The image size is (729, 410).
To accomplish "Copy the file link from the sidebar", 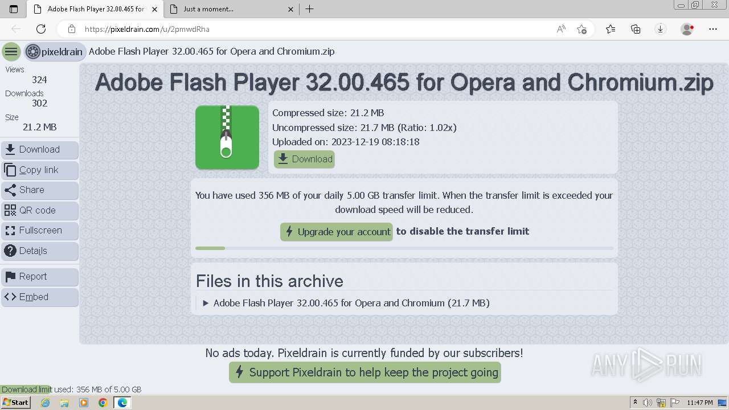I will (40, 170).
